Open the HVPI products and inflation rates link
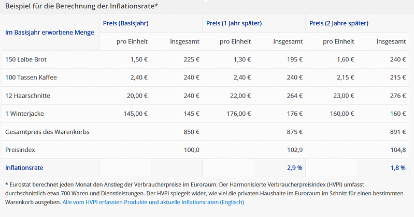This screenshot has width=414, height=217. point(153,203)
